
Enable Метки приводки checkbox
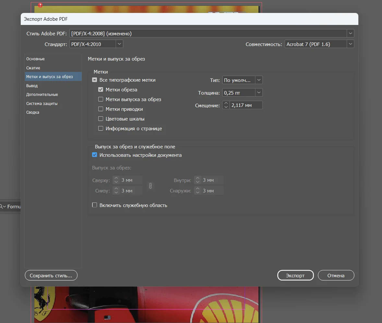pos(101,109)
